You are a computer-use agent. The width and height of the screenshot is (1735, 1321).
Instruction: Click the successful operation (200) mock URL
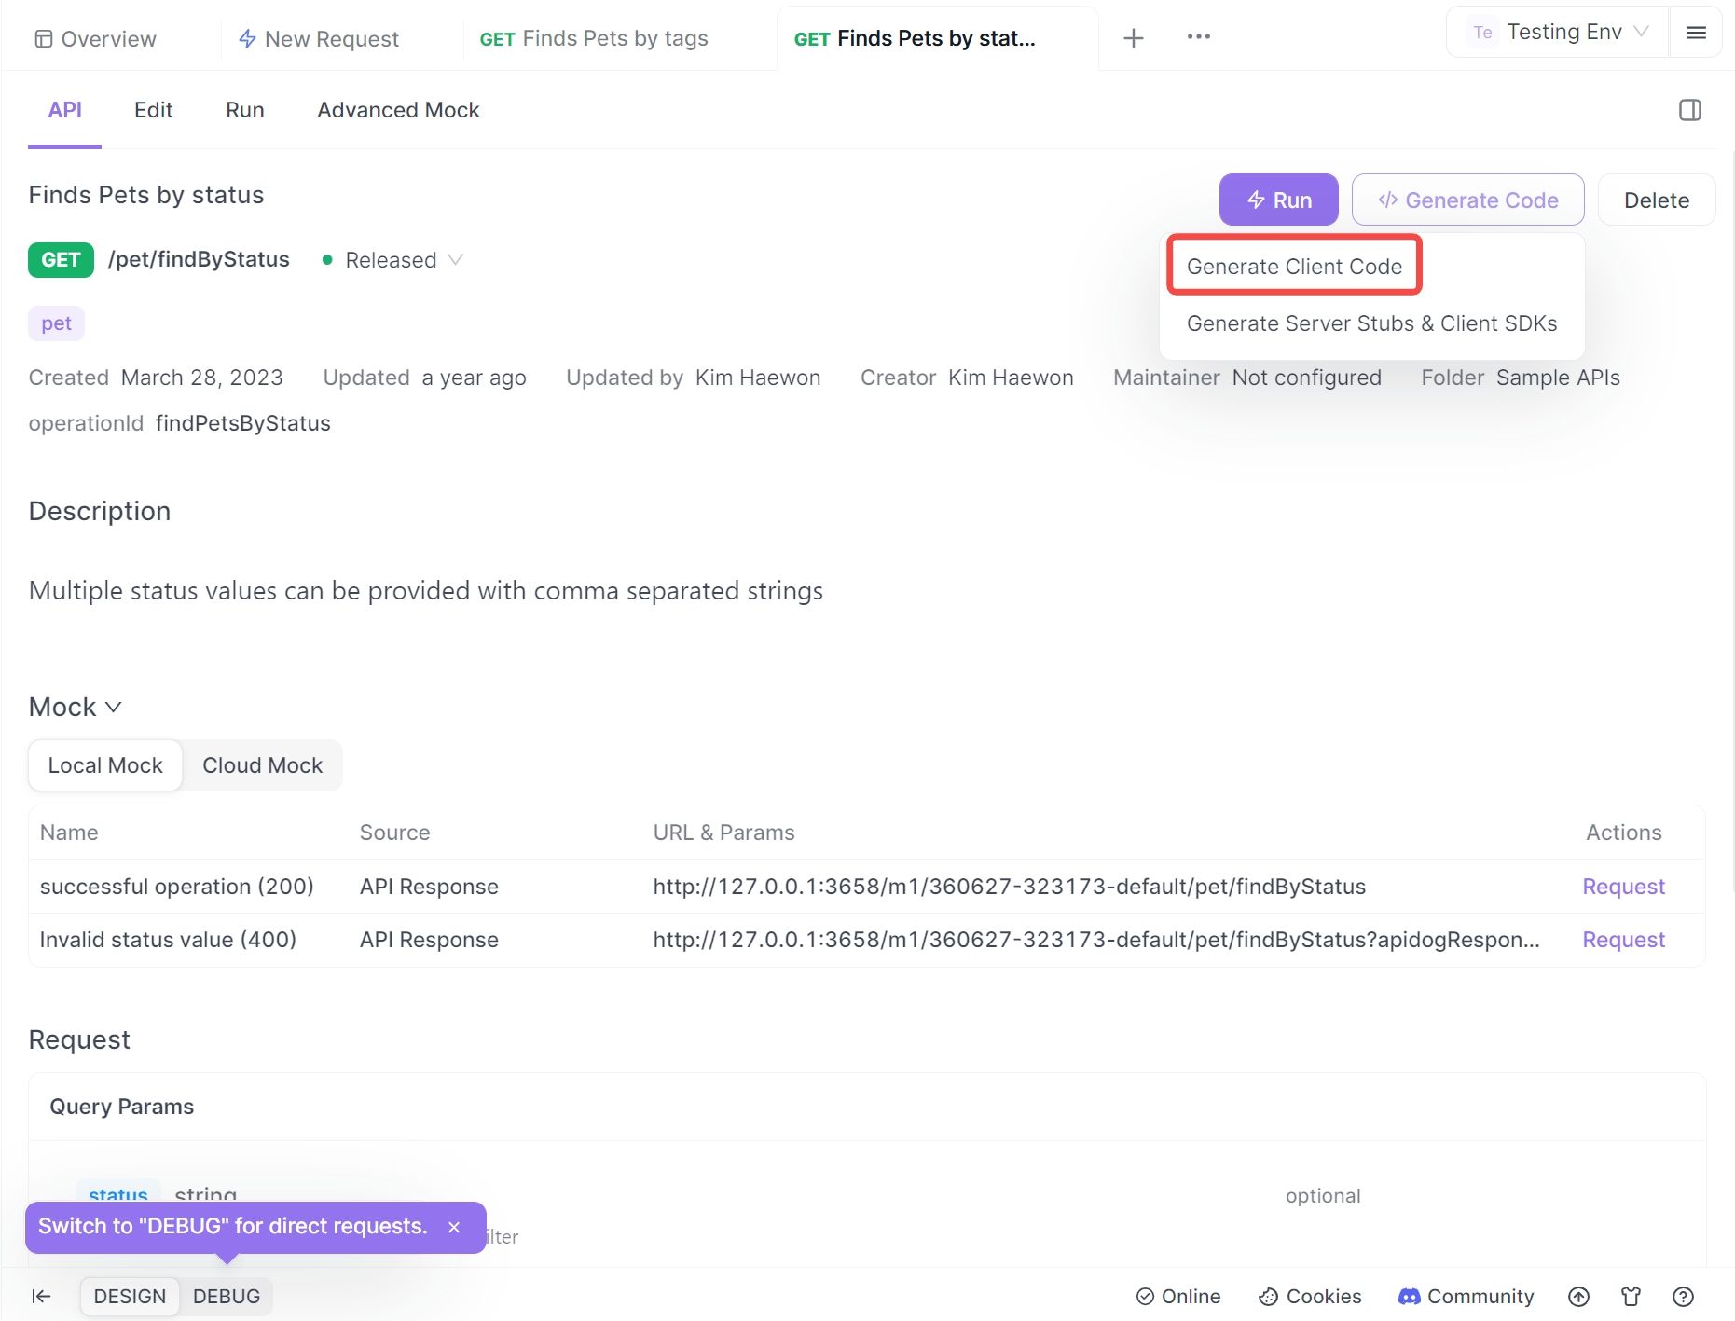click(1009, 887)
